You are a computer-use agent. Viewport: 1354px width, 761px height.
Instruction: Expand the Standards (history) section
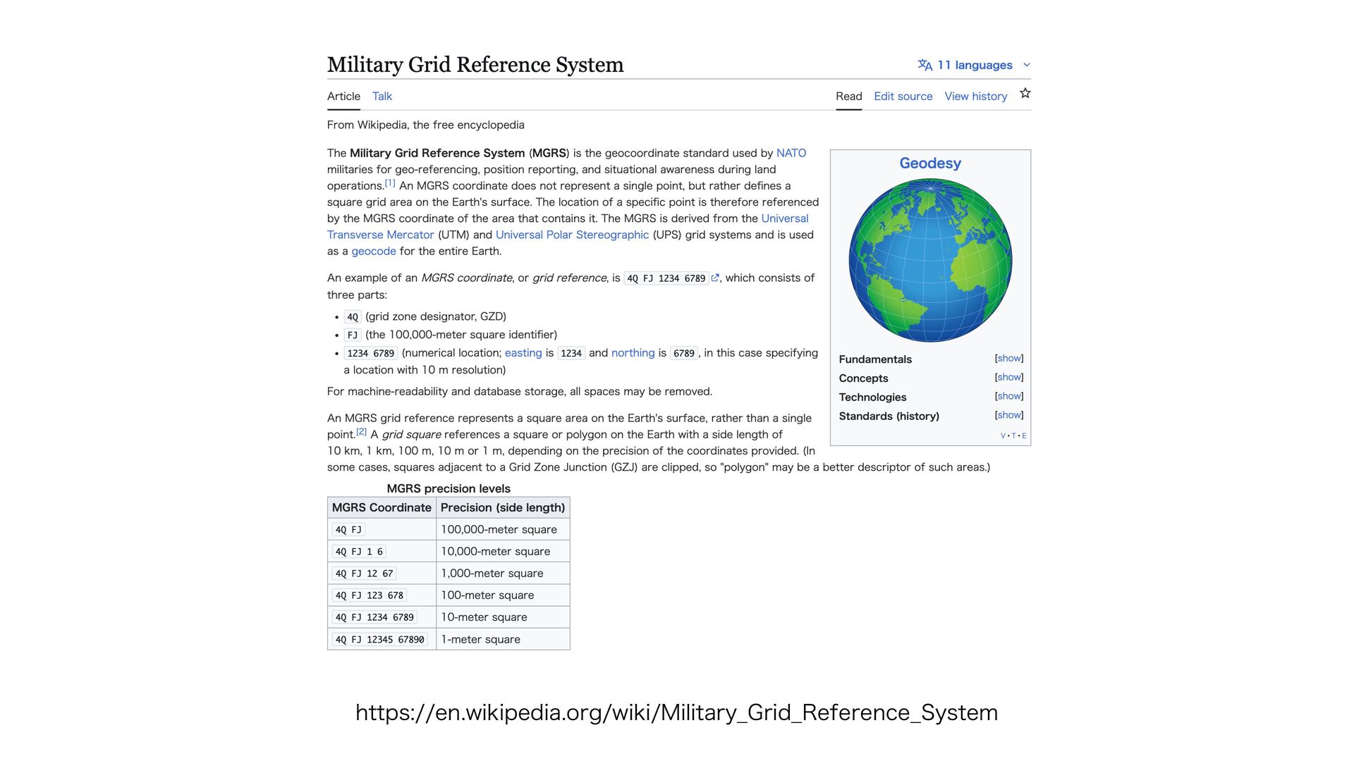(1009, 416)
